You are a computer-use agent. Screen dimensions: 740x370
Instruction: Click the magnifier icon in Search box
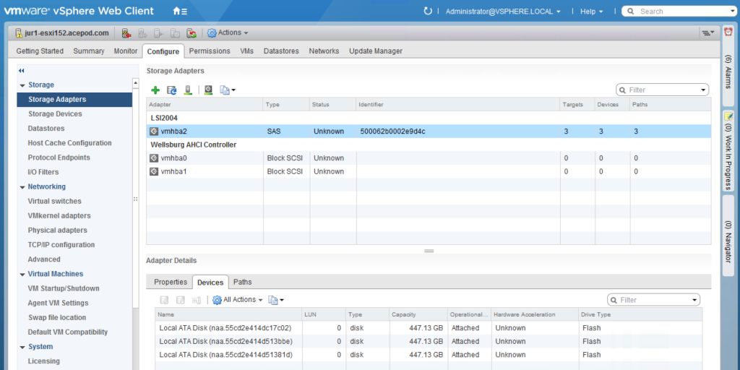(631, 12)
